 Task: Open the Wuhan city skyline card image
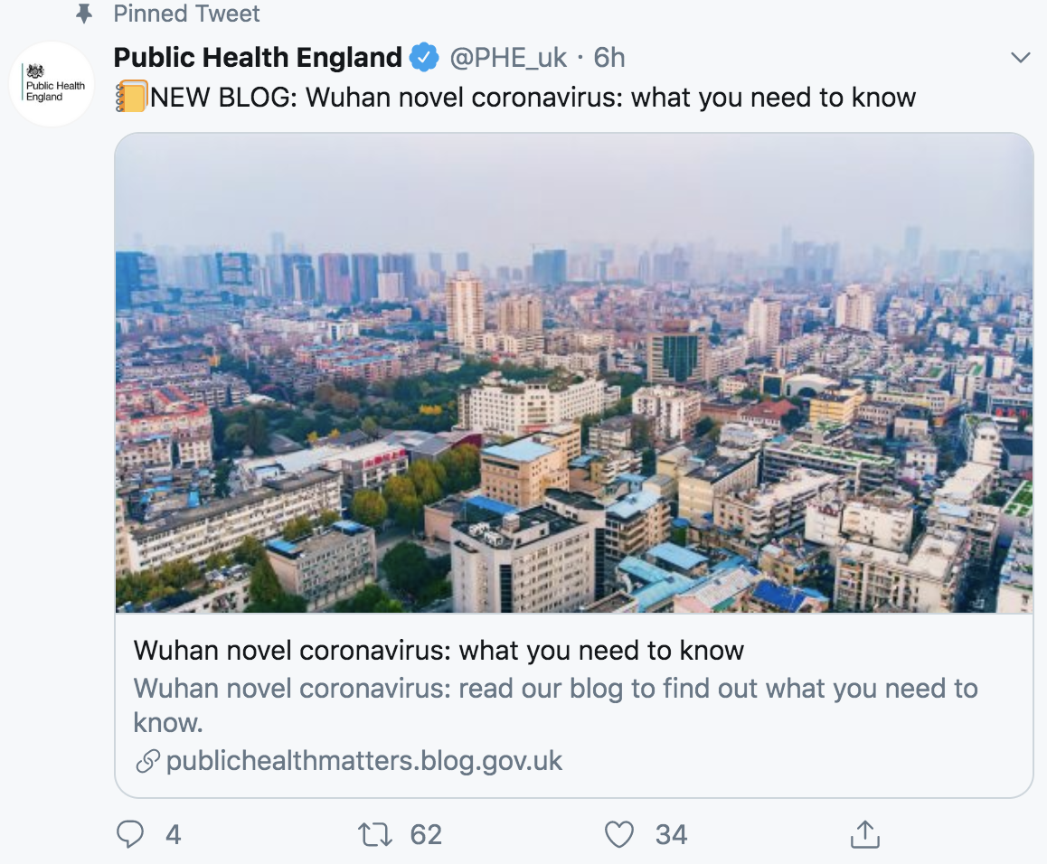[574, 373]
